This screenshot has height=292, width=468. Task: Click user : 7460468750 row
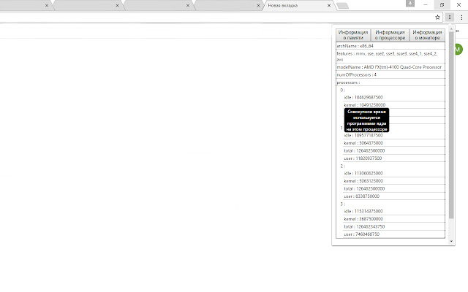[394, 234]
